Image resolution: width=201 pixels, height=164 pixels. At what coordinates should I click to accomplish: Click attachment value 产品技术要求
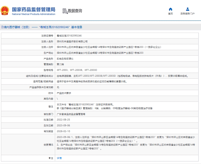(x=64, y=93)
